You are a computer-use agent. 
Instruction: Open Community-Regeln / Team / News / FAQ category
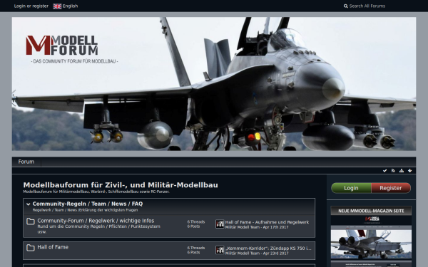coord(88,204)
